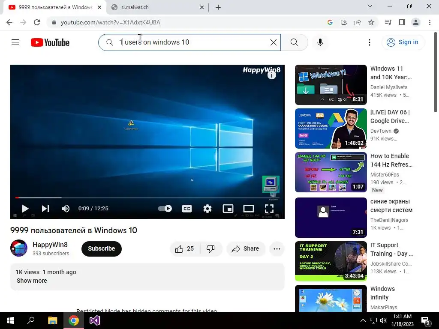Clear the search box text
Screen dimensions: 439x329
pos(273,42)
